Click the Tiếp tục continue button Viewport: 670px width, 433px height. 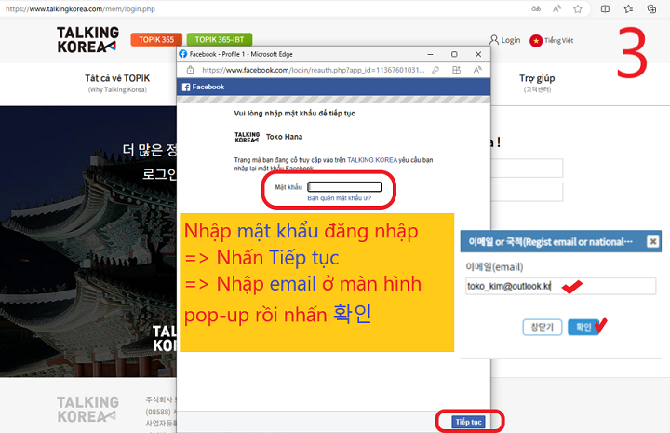(468, 422)
